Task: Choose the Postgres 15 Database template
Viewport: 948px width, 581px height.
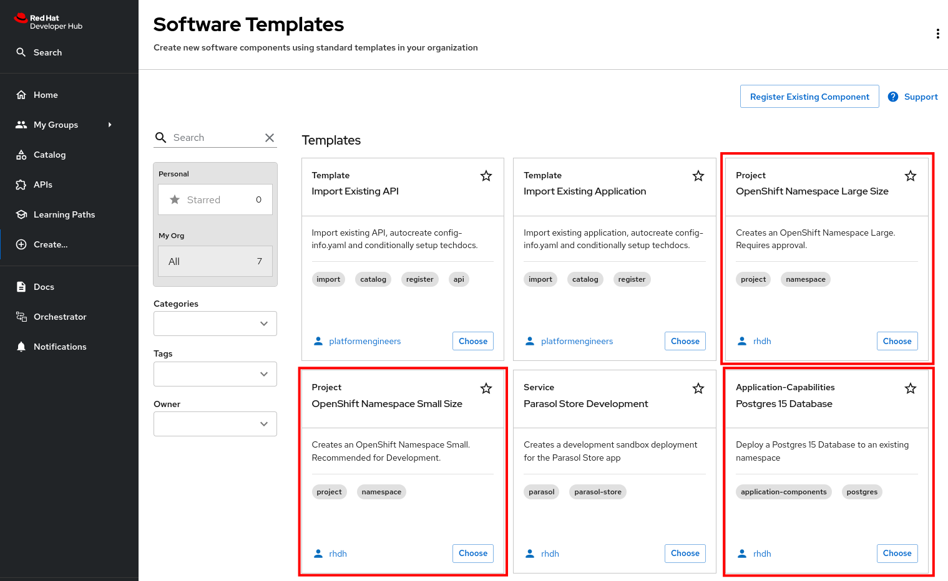Action: [x=897, y=554]
